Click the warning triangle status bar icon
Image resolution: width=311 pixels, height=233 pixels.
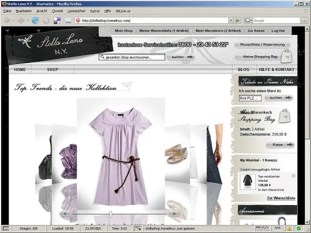pyautogui.click(x=289, y=229)
